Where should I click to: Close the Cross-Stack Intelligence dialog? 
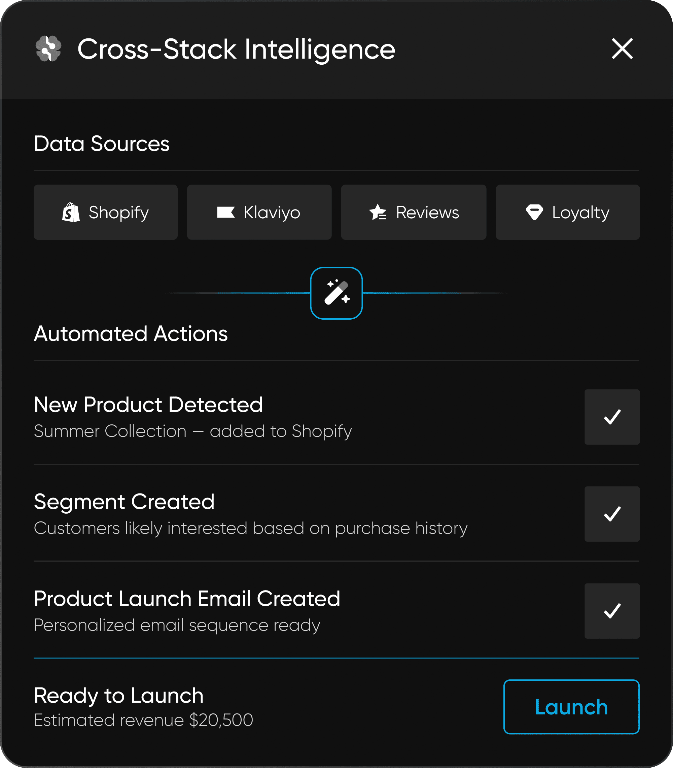pyautogui.click(x=622, y=49)
